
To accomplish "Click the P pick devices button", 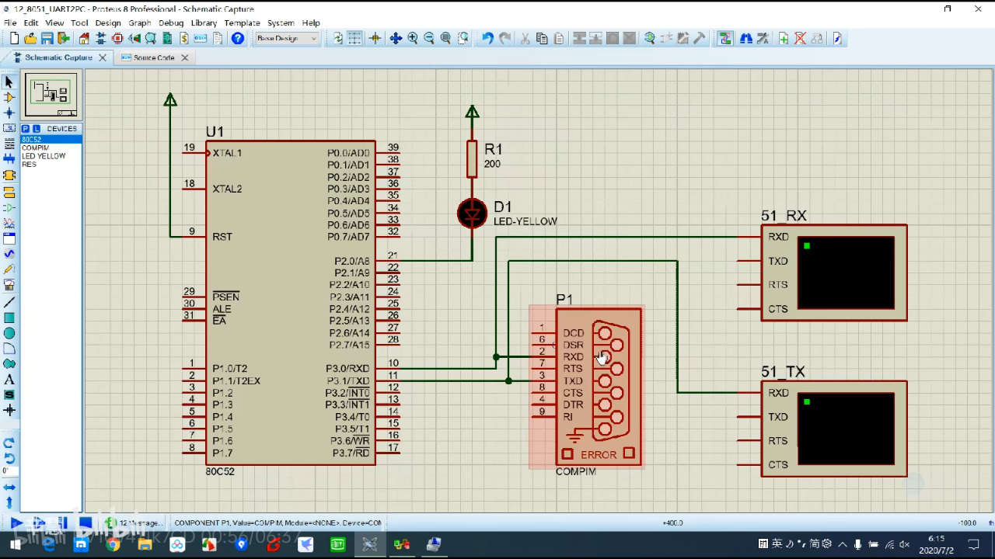I will pos(26,129).
